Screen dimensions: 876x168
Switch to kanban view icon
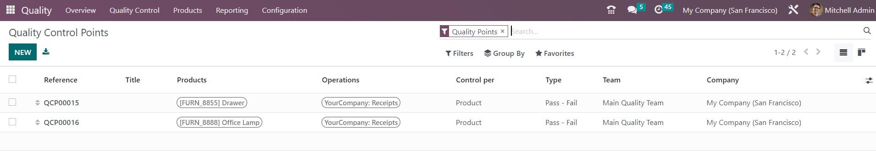pos(861,53)
